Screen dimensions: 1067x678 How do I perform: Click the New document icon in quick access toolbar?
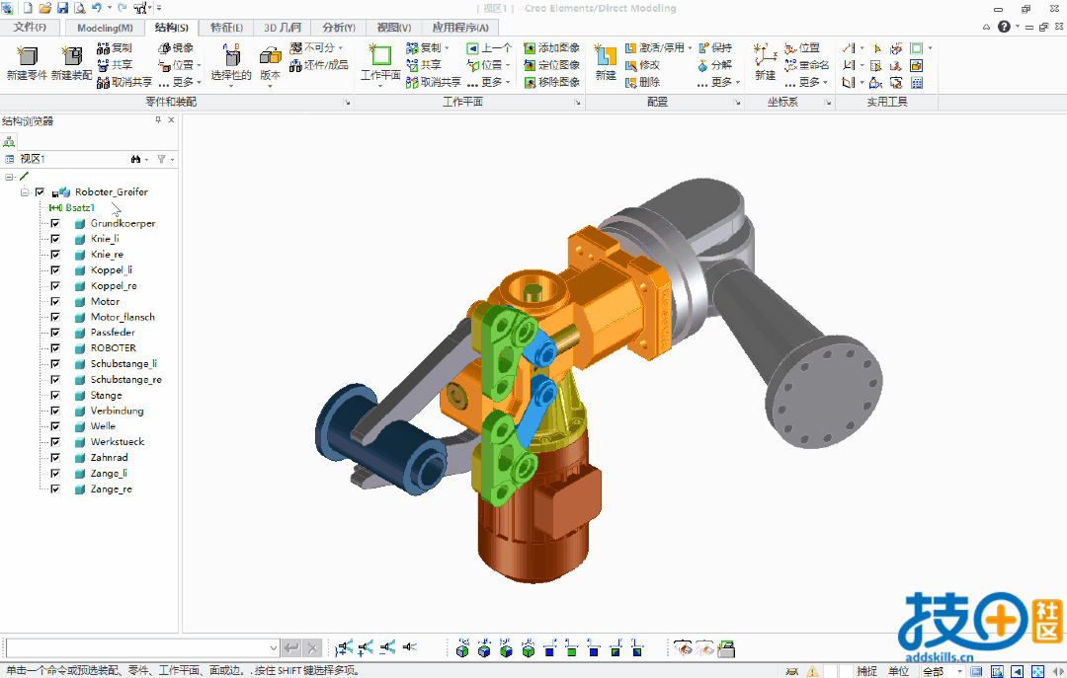[x=28, y=8]
